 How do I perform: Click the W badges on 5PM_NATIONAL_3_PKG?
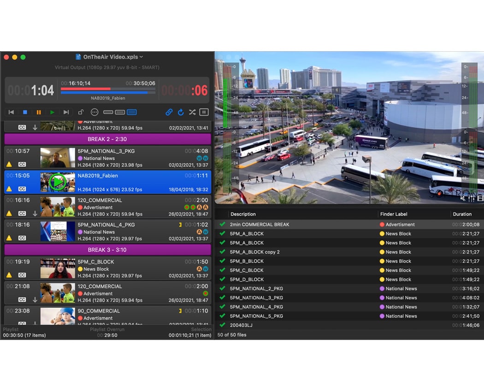coord(202,158)
